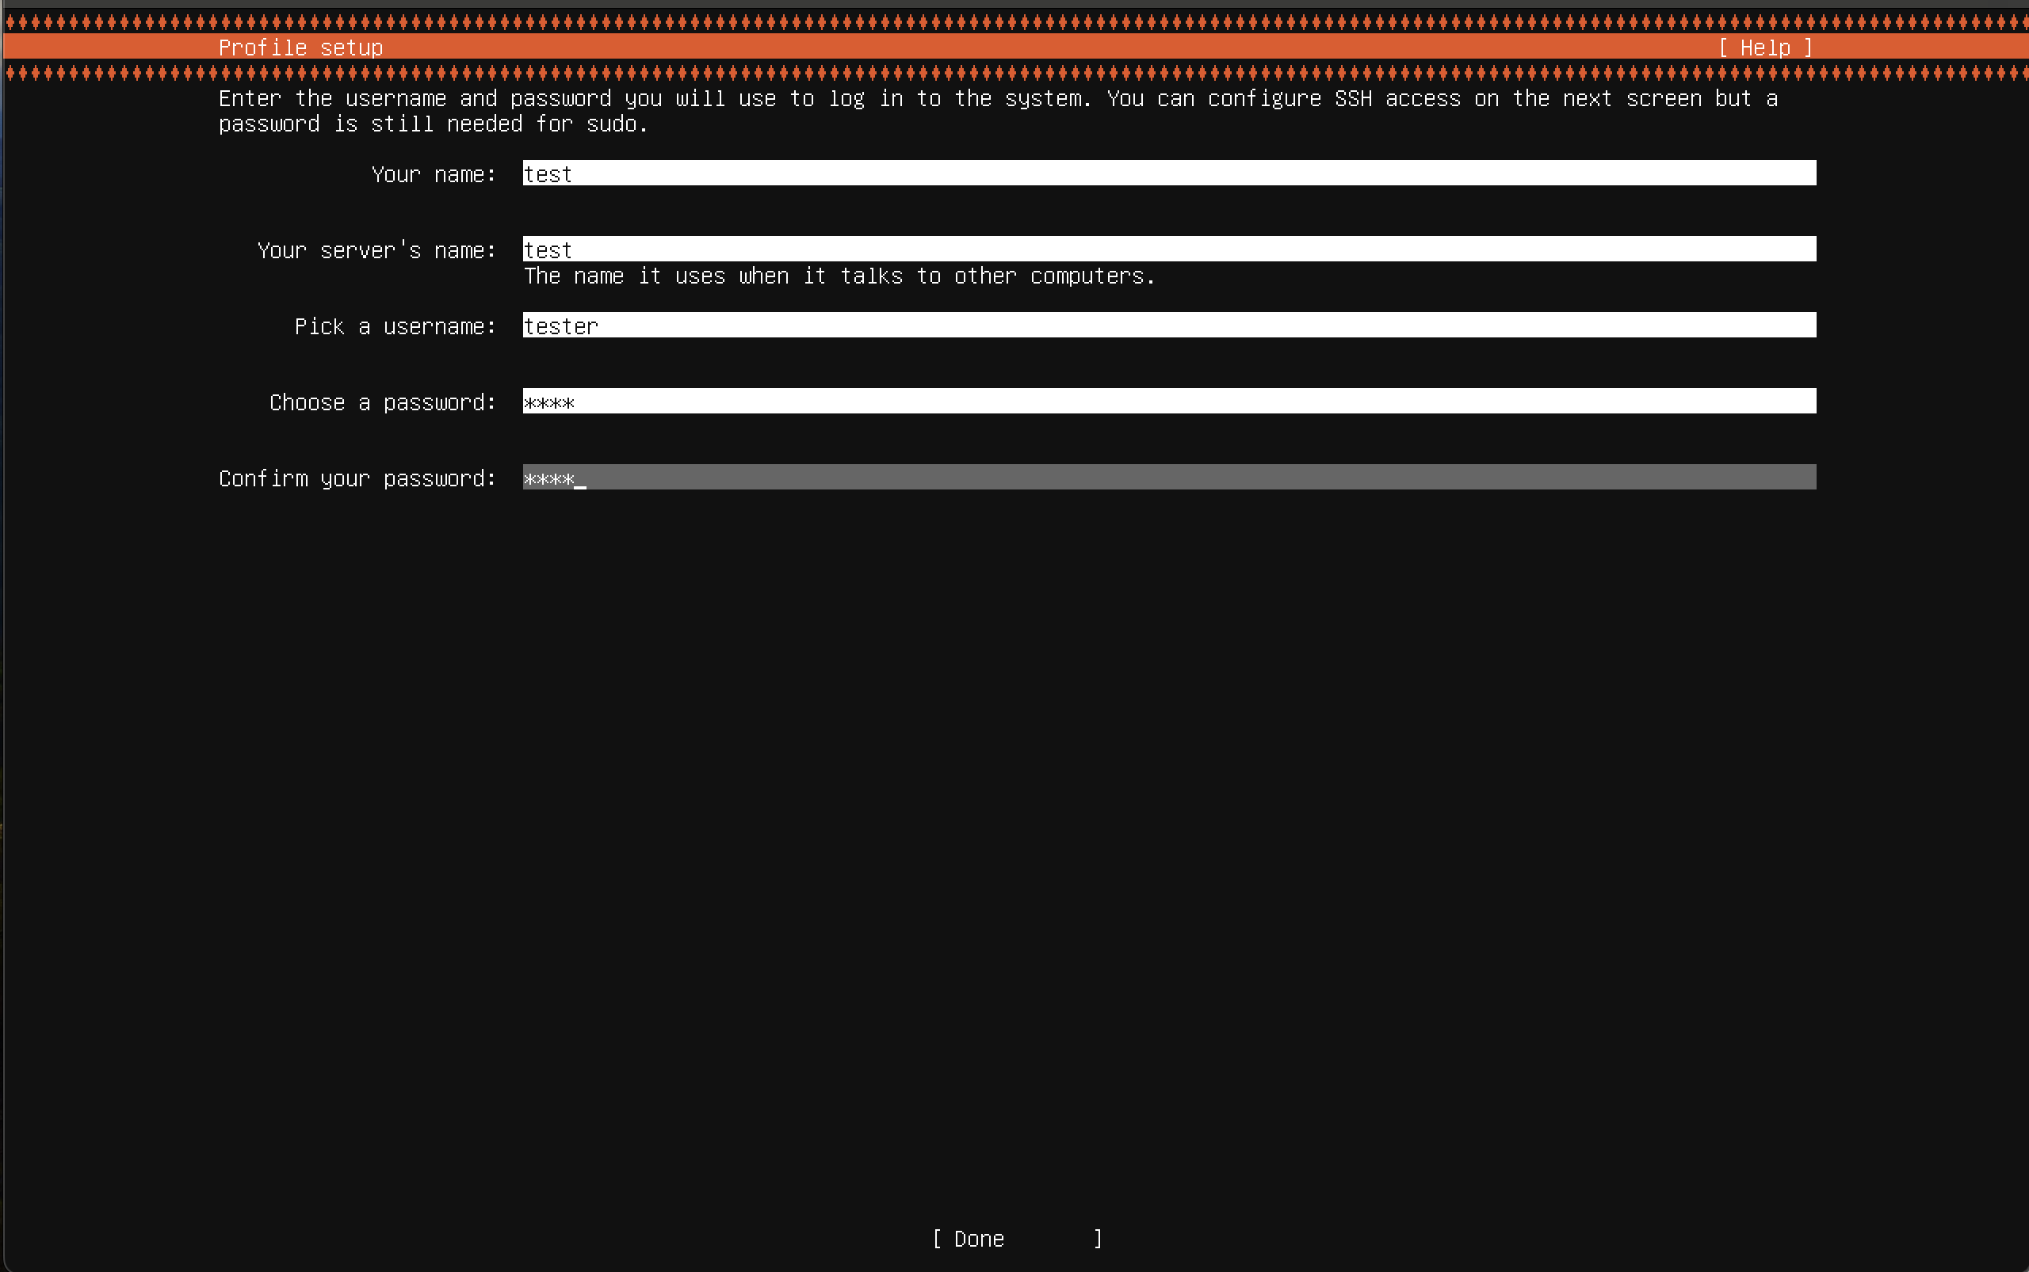The height and width of the screenshot is (1272, 2029).
Task: Open the Help menu in header
Action: 1764,48
